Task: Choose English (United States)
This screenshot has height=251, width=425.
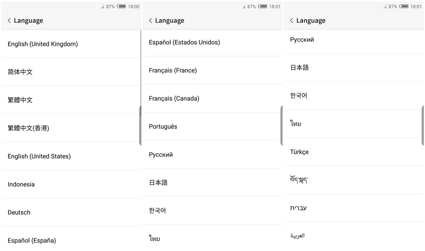Action: point(39,156)
